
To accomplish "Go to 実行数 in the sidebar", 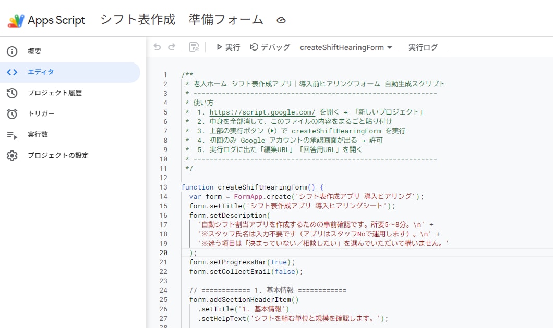I will (38, 134).
